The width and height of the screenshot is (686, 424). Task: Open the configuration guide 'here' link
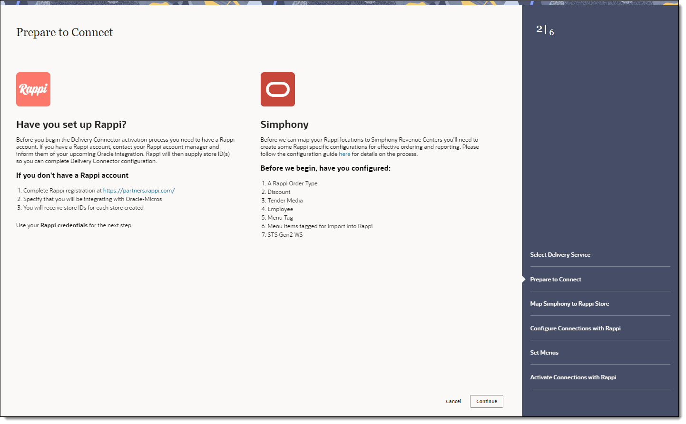tap(344, 154)
